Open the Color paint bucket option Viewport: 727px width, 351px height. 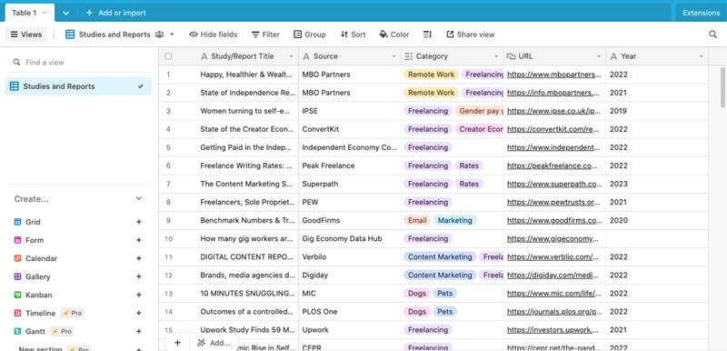(394, 35)
